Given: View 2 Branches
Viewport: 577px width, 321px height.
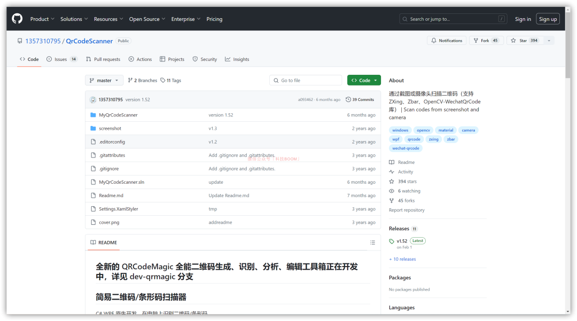Looking at the screenshot, I should (x=143, y=80).
